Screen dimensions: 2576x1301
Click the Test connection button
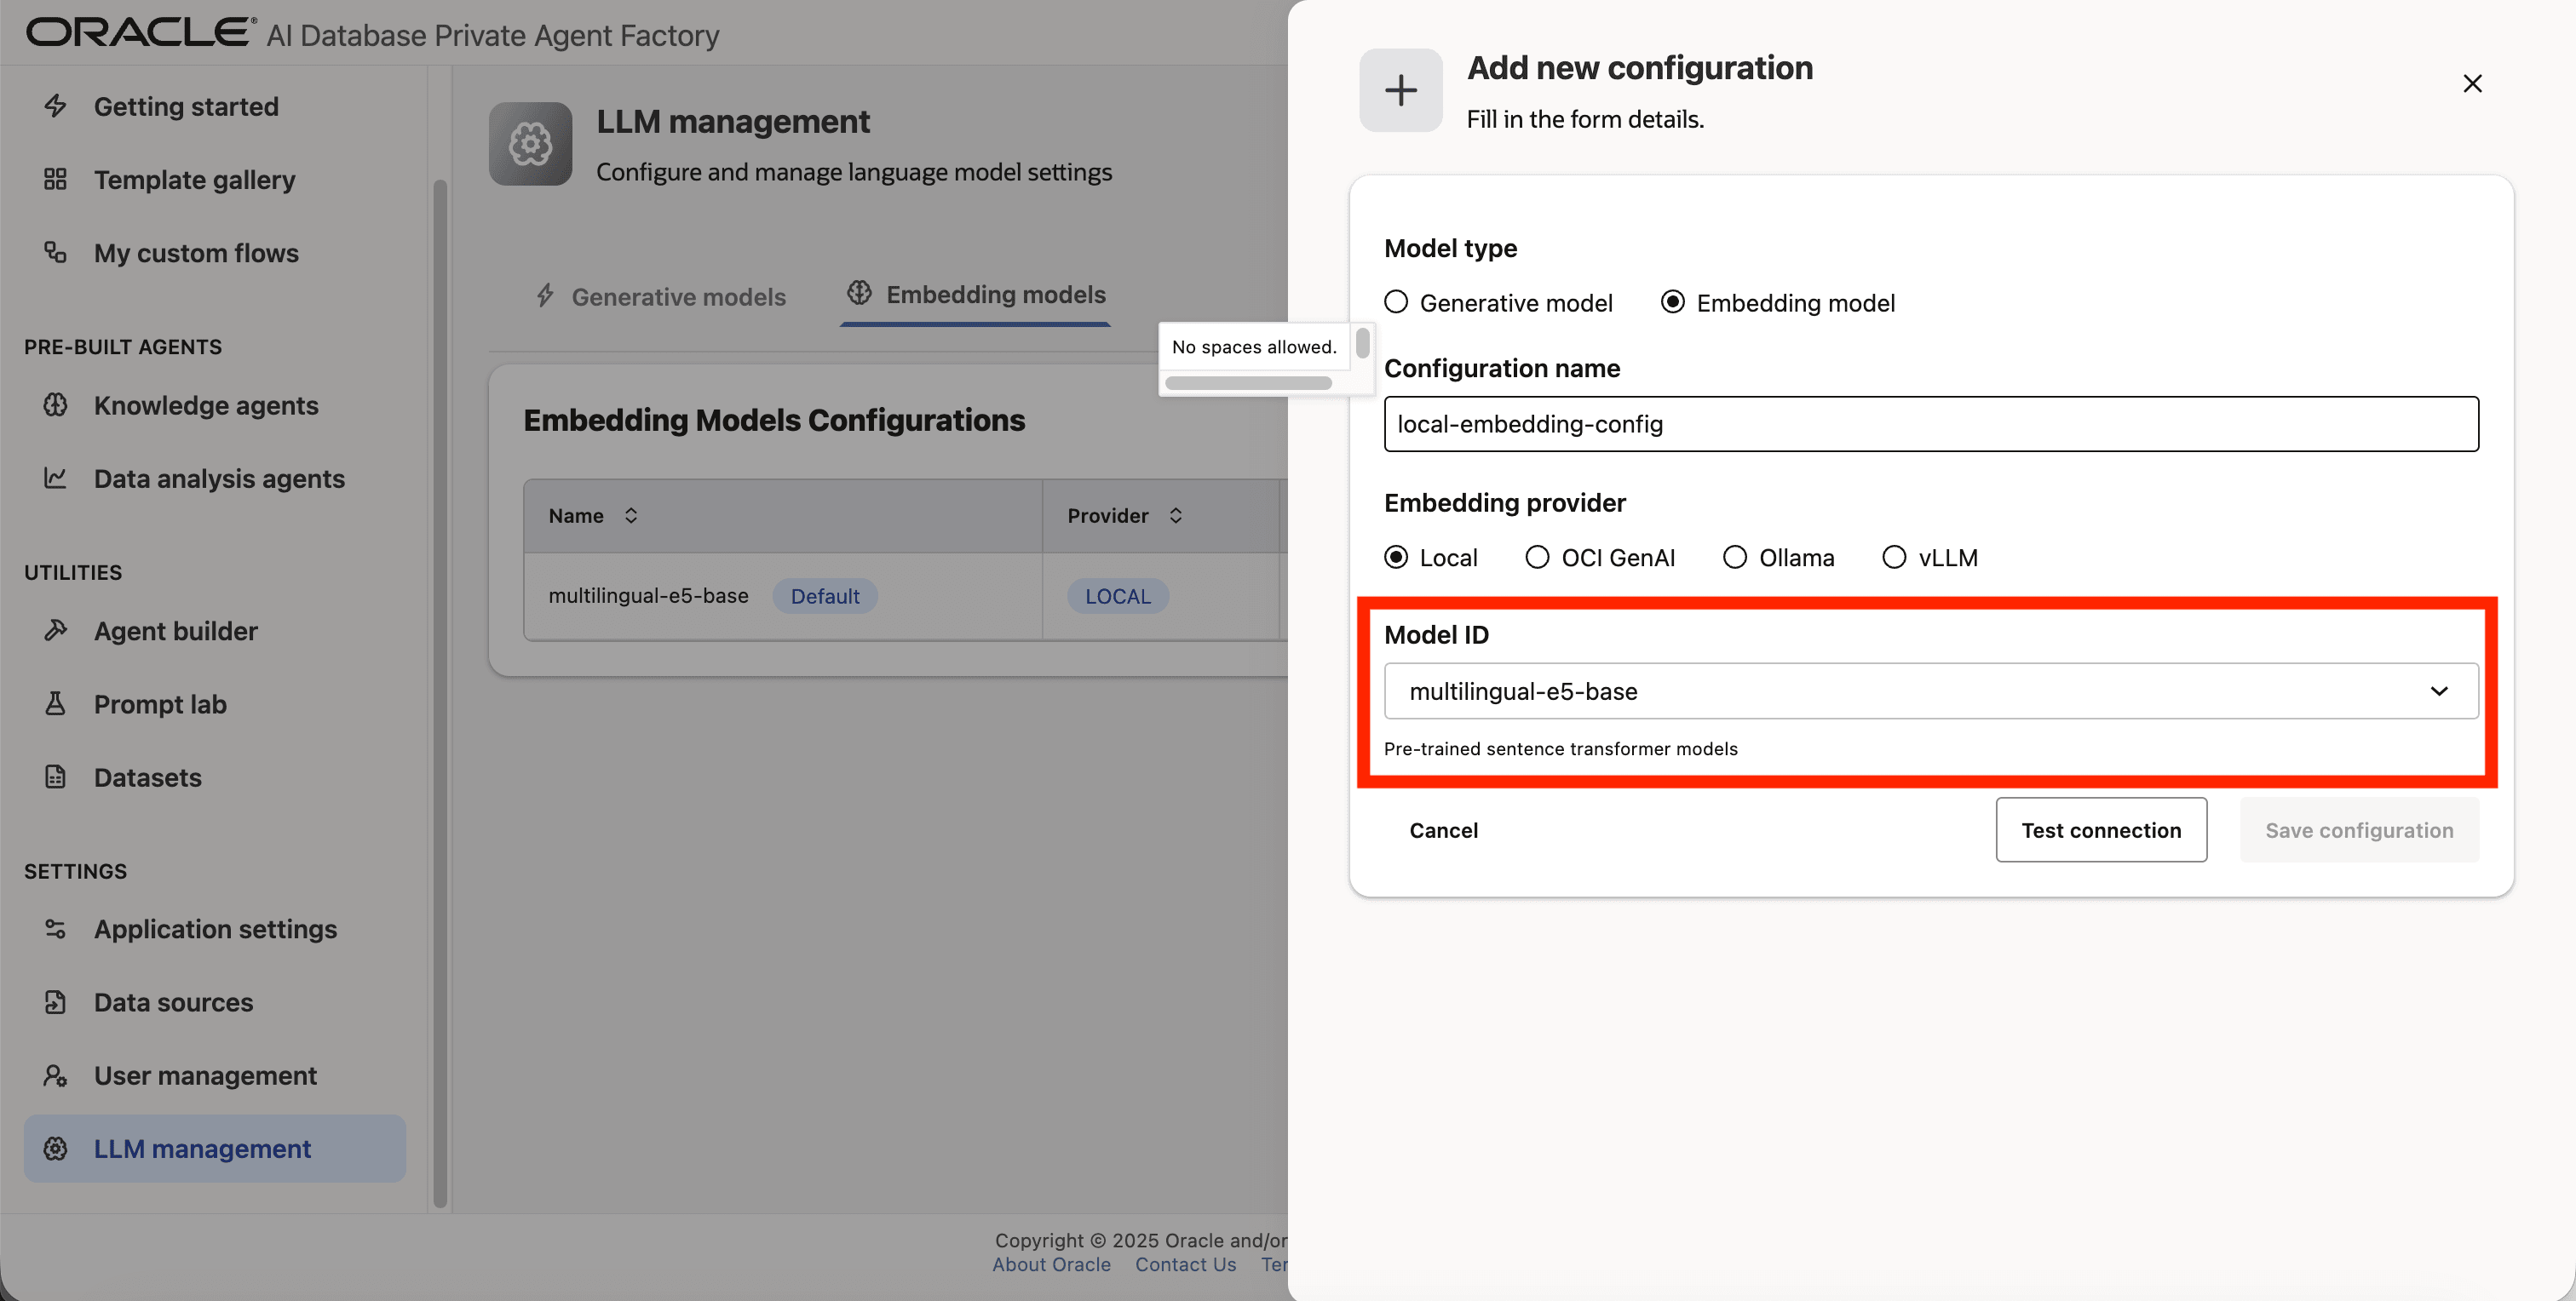point(2101,829)
